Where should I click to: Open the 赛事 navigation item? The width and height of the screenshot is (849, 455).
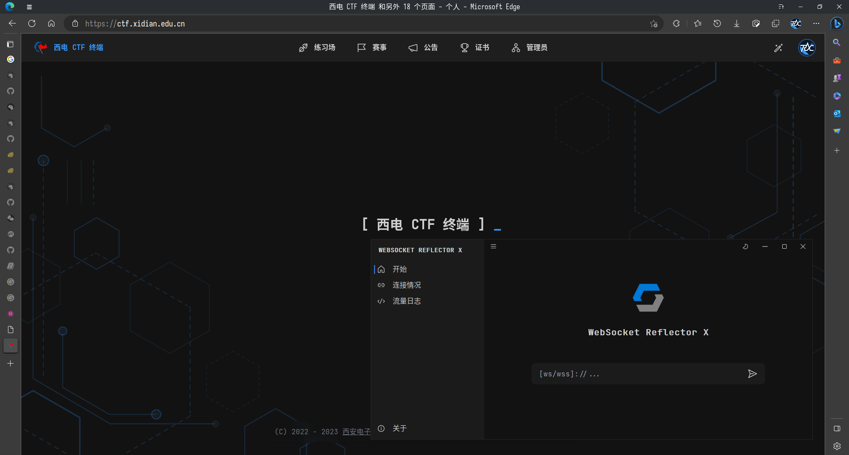pos(372,48)
